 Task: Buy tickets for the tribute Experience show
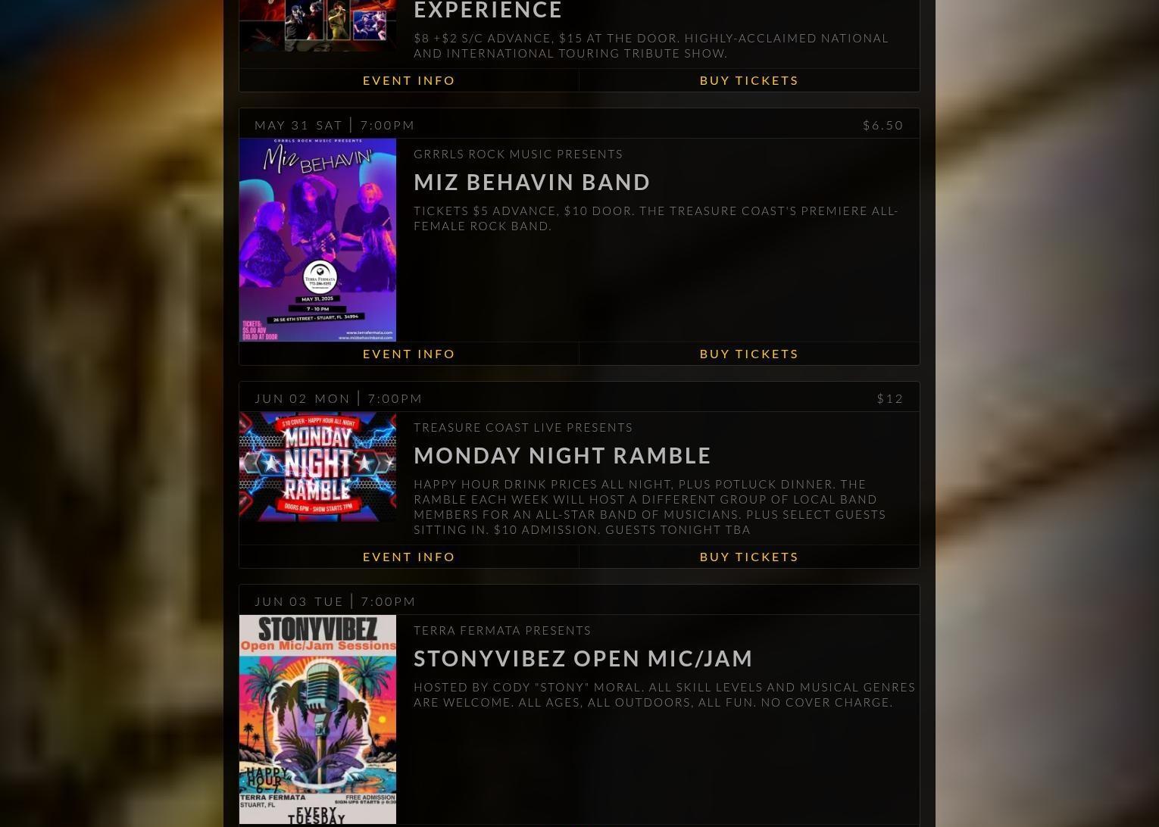[749, 80]
